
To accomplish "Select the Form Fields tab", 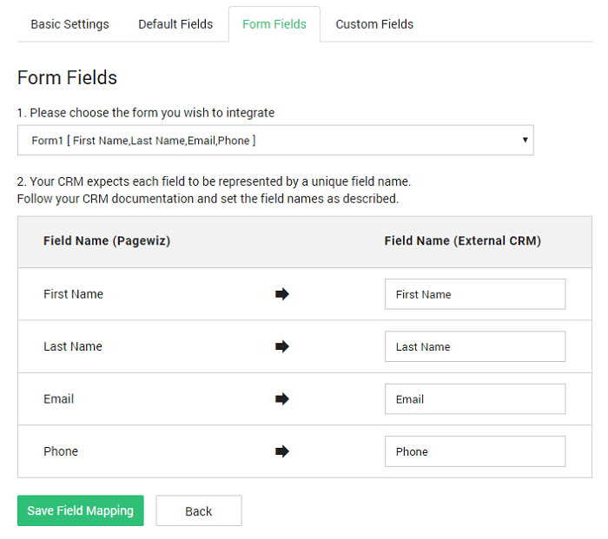I will (x=274, y=24).
